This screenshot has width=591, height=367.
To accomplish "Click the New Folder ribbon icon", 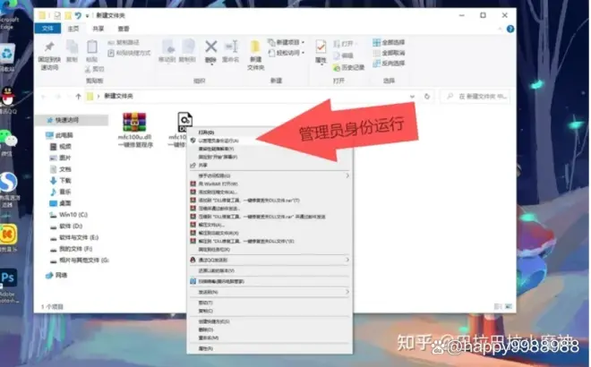I will click(255, 50).
